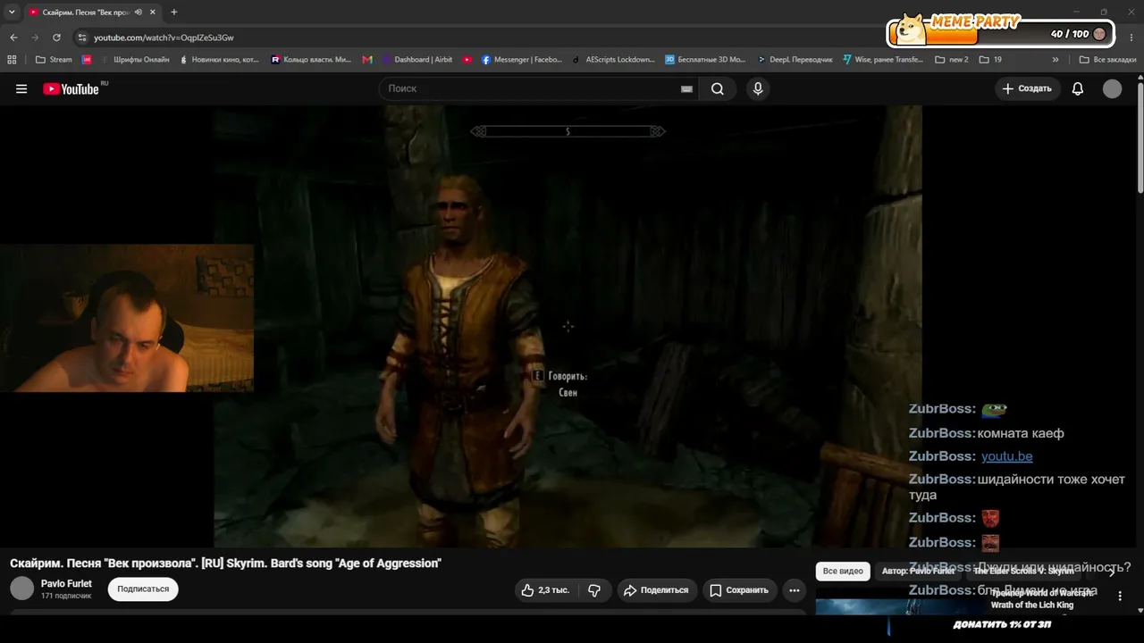This screenshot has width=1144, height=643.
Task: Like the video with thumbs up
Action: click(546, 590)
